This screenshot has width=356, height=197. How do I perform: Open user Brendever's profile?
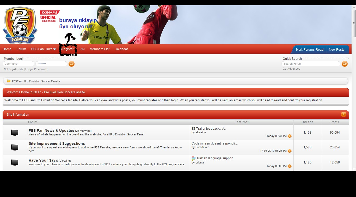click(x=202, y=147)
